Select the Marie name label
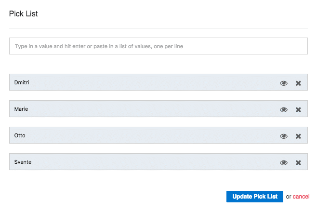Viewport: 317px width, 212px height. pyautogui.click(x=21, y=109)
